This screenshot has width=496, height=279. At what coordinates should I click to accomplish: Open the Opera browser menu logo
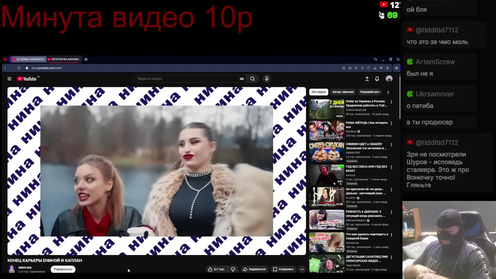point(5,59)
